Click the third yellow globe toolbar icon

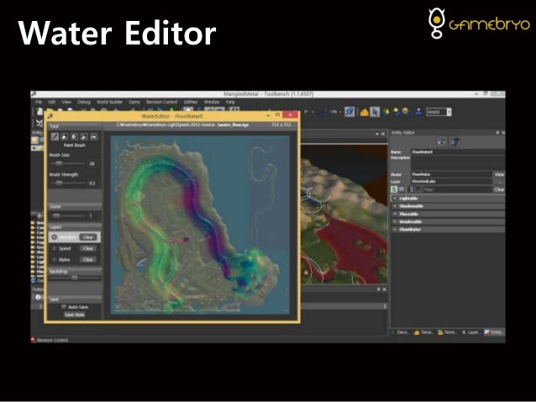406,112
